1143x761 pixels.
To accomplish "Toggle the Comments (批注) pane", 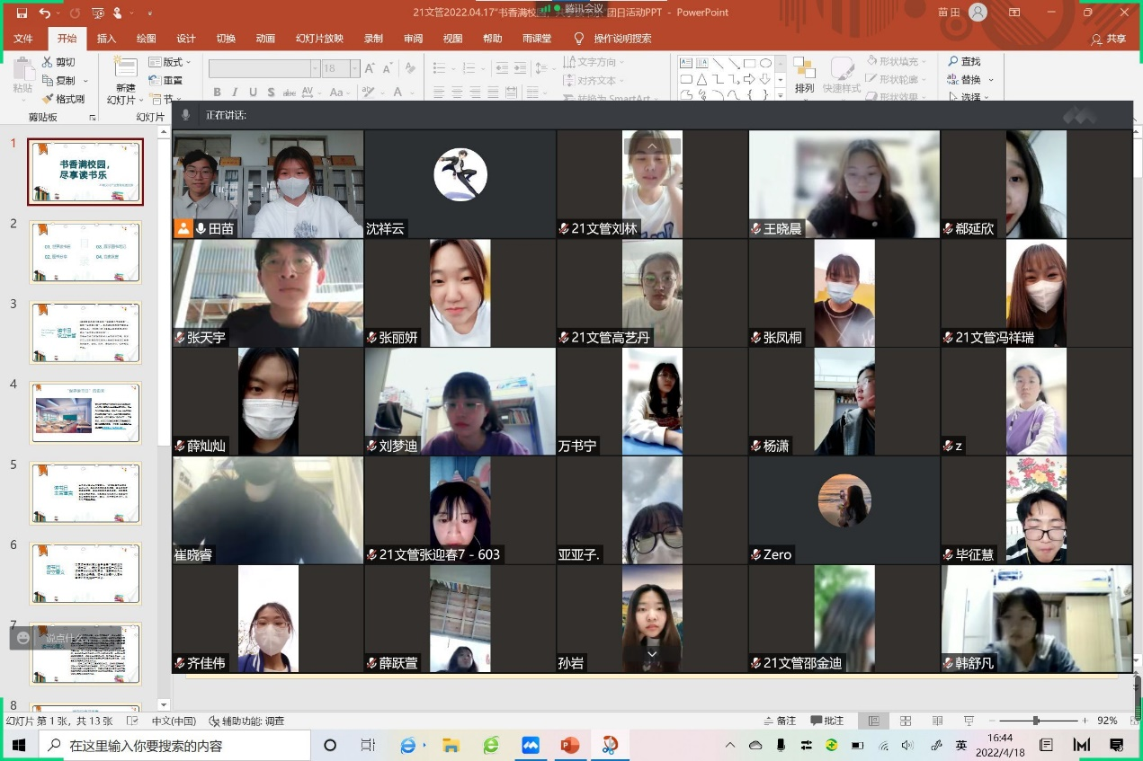I will point(826,721).
